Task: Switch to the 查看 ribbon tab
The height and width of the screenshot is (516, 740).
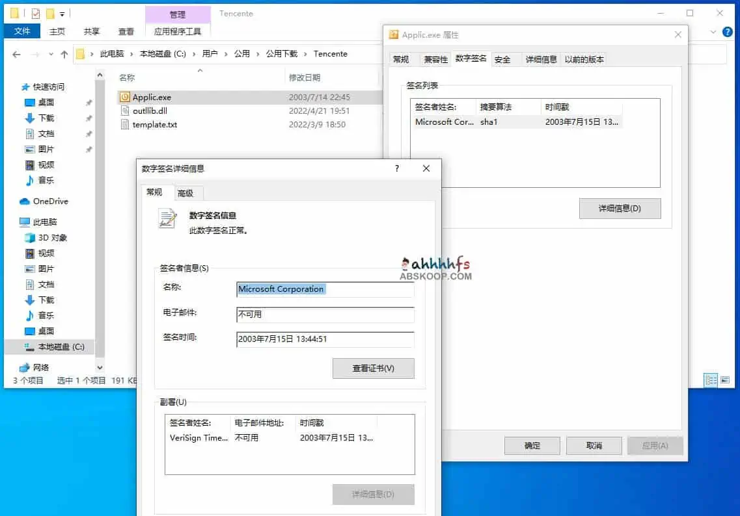Action: coord(126,31)
